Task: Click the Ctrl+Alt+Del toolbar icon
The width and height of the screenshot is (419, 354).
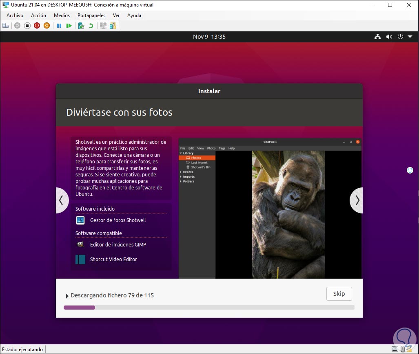Action: pos(6,26)
